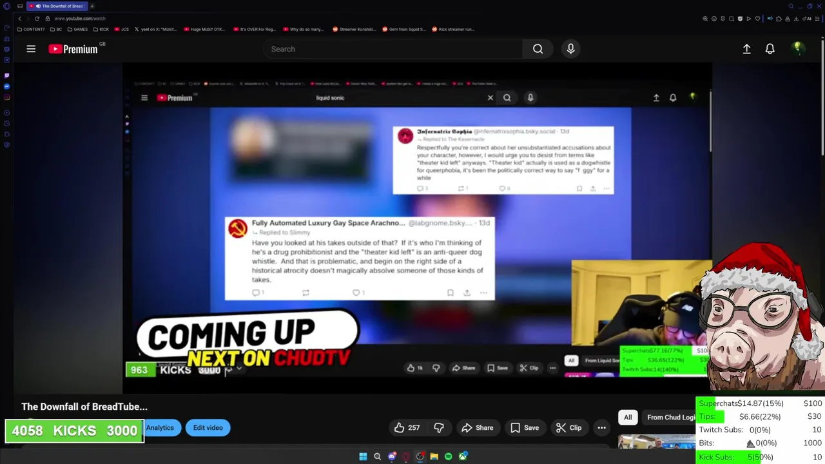Screen dimensions: 825x464
Task: Save the video to a playlist
Action: 525,427
